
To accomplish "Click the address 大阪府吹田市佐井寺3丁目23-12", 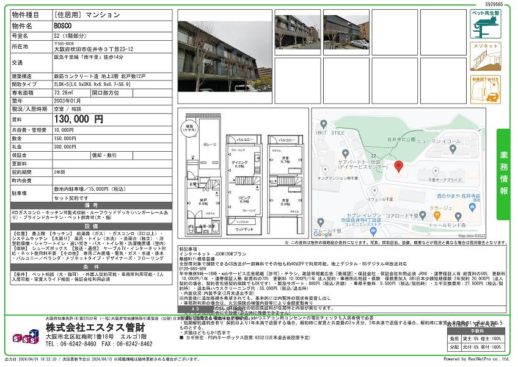I will [93, 49].
